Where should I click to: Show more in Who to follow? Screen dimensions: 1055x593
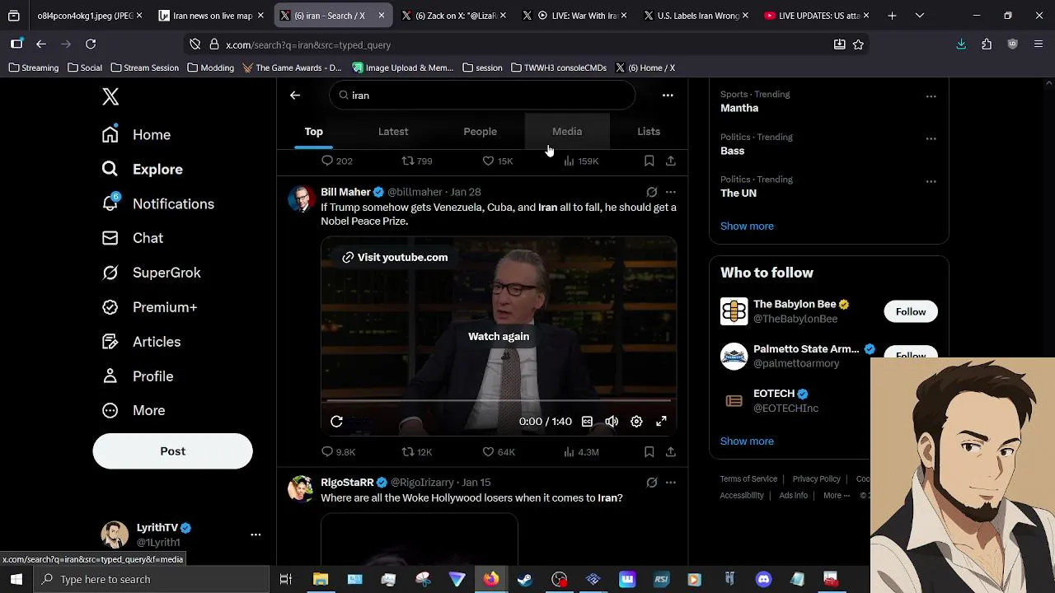coord(747,441)
